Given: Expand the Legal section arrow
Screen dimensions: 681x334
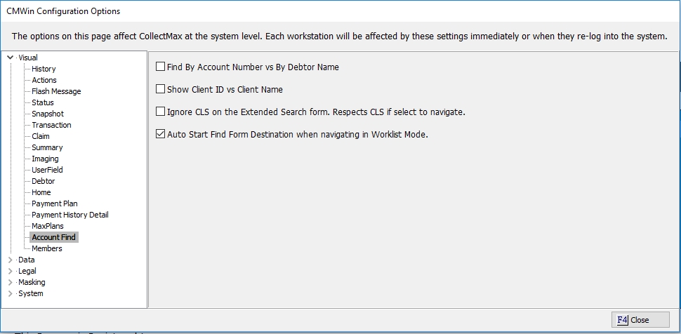Looking at the screenshot, I should 10,271.
